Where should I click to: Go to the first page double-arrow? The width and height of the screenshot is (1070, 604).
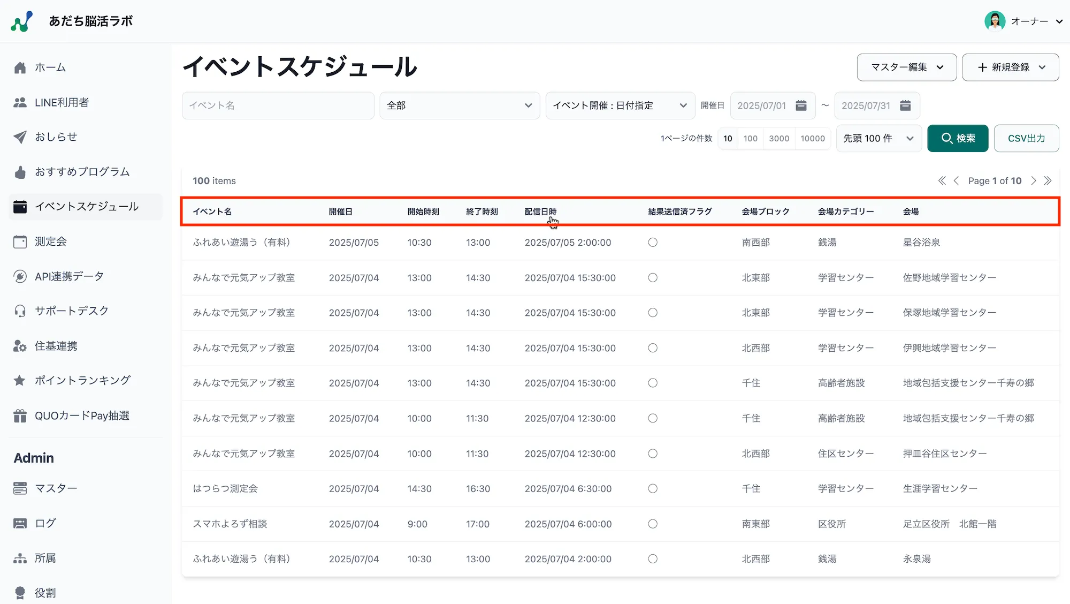pyautogui.click(x=942, y=181)
